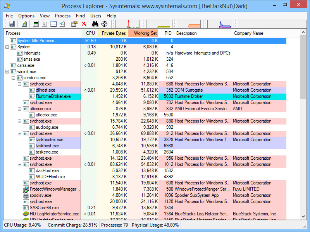Click the audiodg.exe process icon
Screen dimensions: 310x232
(x=32, y=128)
